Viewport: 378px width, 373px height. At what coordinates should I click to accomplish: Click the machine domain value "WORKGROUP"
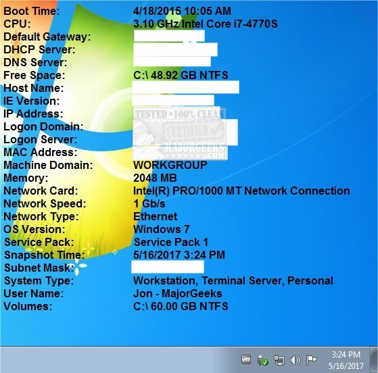tap(170, 165)
